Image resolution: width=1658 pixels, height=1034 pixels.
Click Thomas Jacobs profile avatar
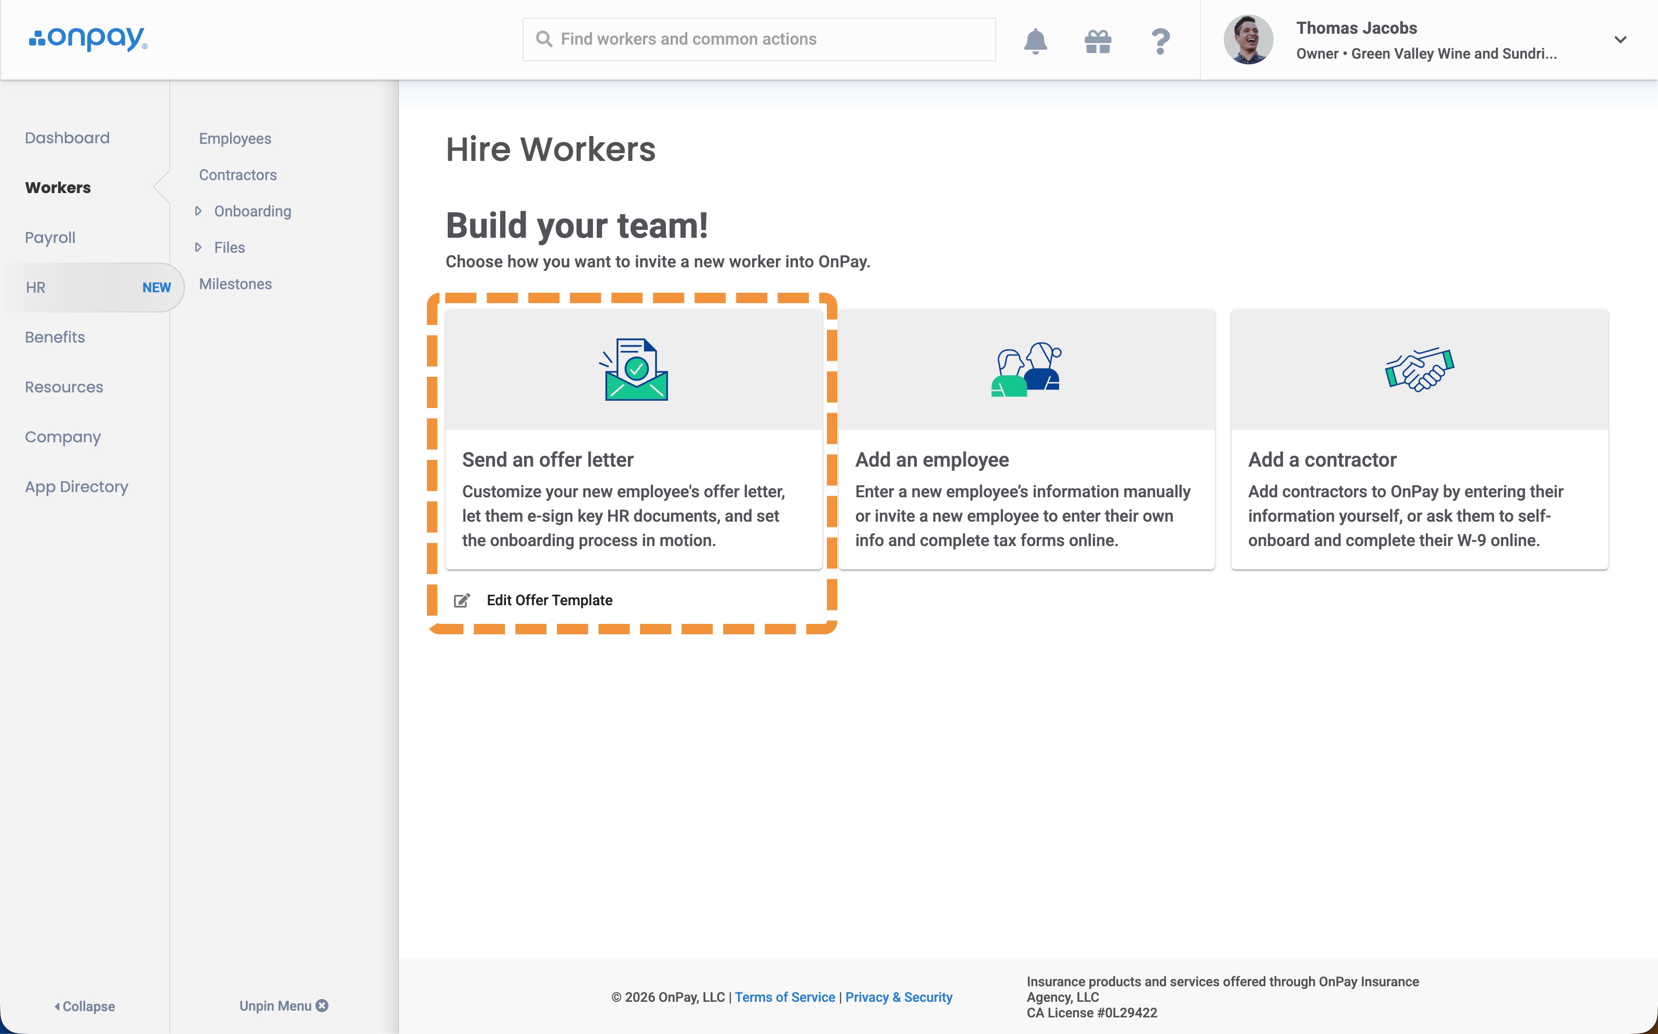(x=1248, y=39)
